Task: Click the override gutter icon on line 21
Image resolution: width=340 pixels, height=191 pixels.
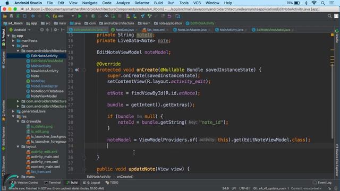Action: 76,70
